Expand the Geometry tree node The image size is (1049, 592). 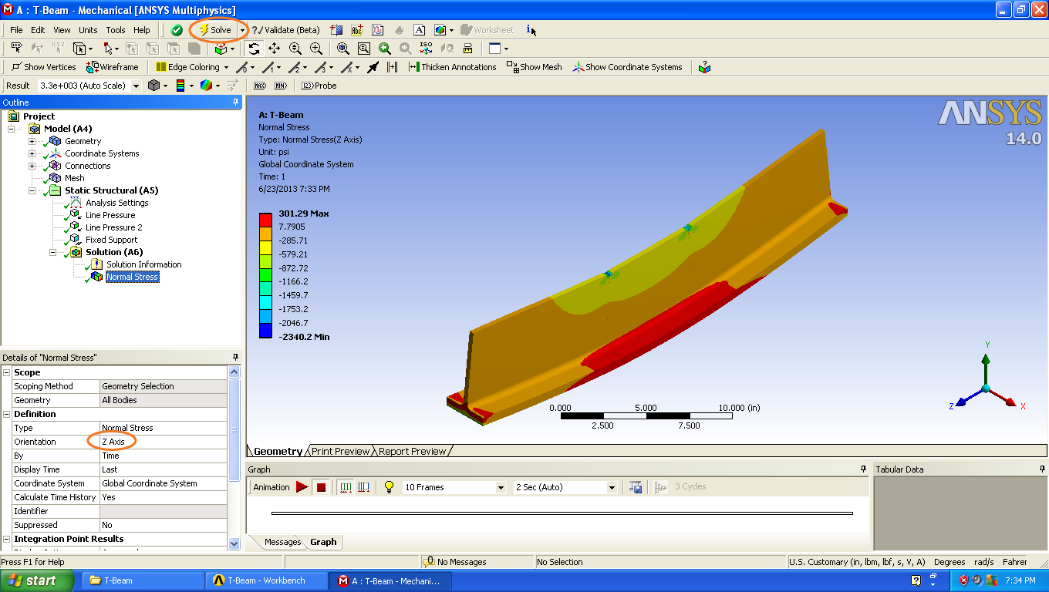(x=32, y=141)
